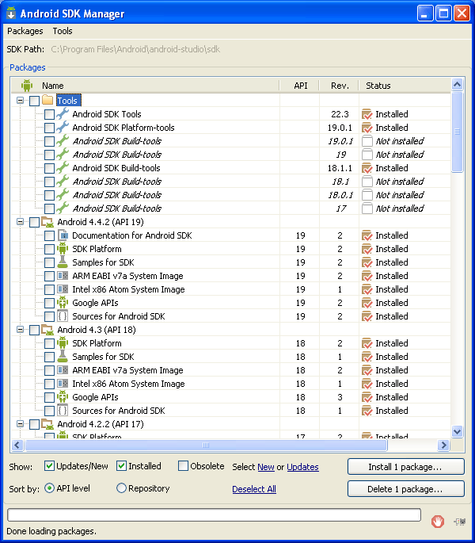Viewport: 475px width, 543px height.
Task: Check the Build-tools 19.0.1 checkbox
Action: [x=49, y=141]
